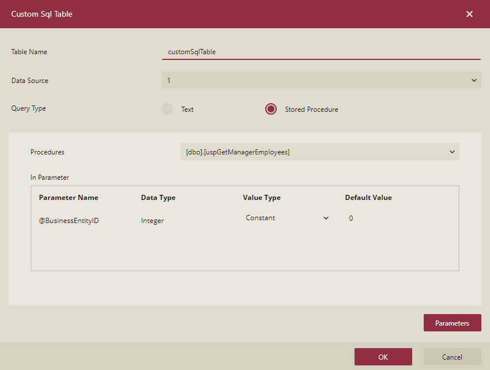Open the Data Source dropdown
Image resolution: width=490 pixels, height=370 pixels.
321,81
